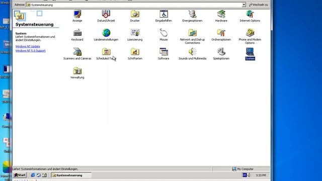322x181 pixels.
Task: Open the Ordneroptionen icon
Action: point(221,35)
